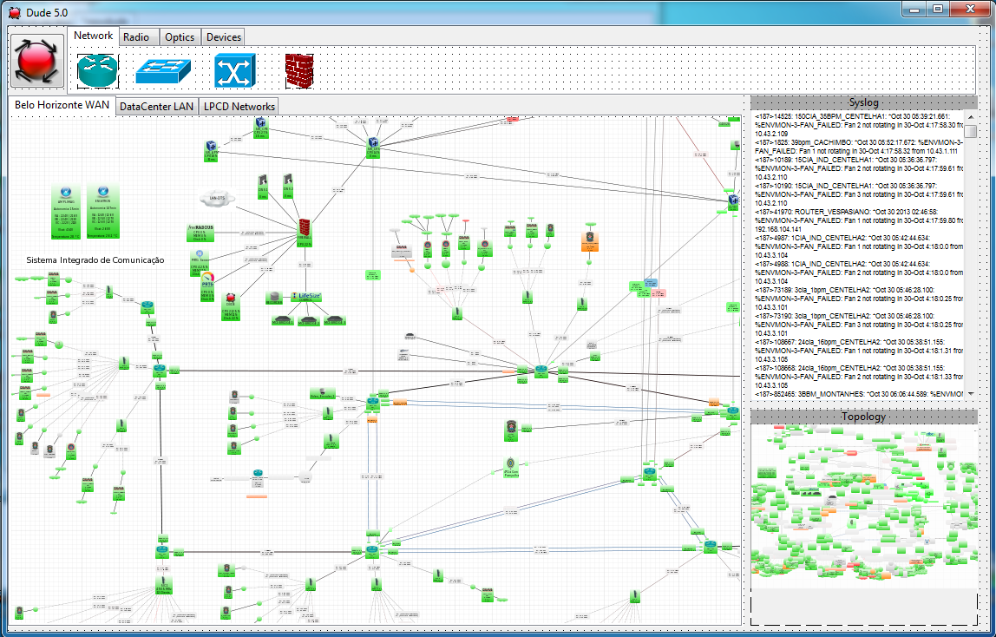Select syslog entry 10189 15CIA_IND_CENTELHA1

coord(858,168)
